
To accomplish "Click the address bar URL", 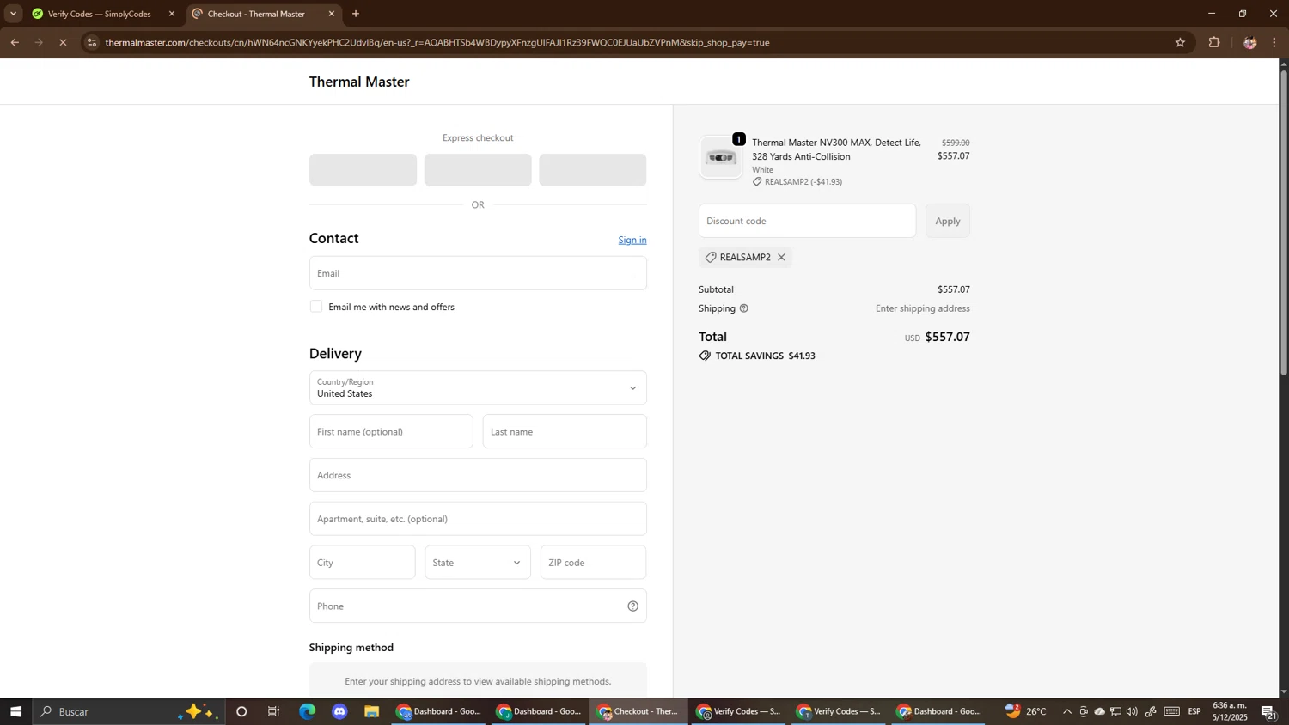I will 437,42.
